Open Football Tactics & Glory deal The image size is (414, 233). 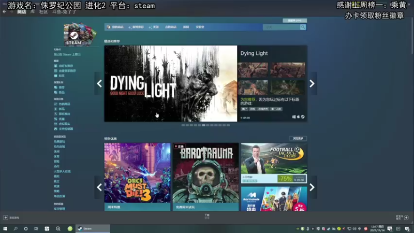click(x=274, y=163)
